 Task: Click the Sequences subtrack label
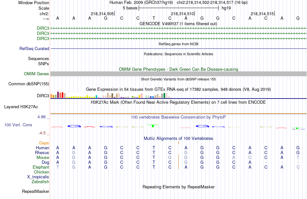click(x=38, y=58)
